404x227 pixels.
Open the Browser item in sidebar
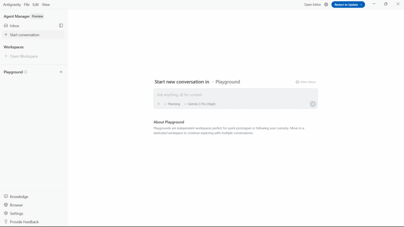(x=16, y=205)
